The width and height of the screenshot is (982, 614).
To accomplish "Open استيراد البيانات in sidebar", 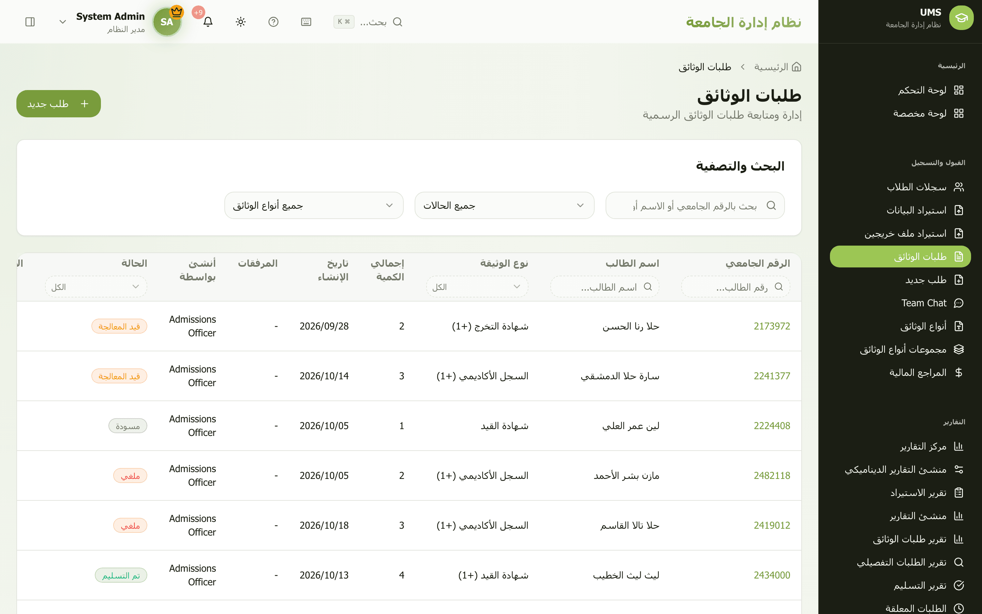I will 901,210.
